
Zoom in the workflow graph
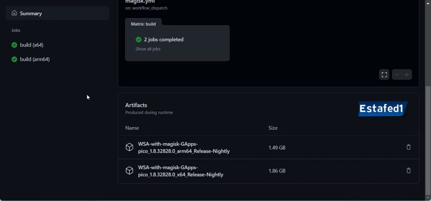click(407, 75)
